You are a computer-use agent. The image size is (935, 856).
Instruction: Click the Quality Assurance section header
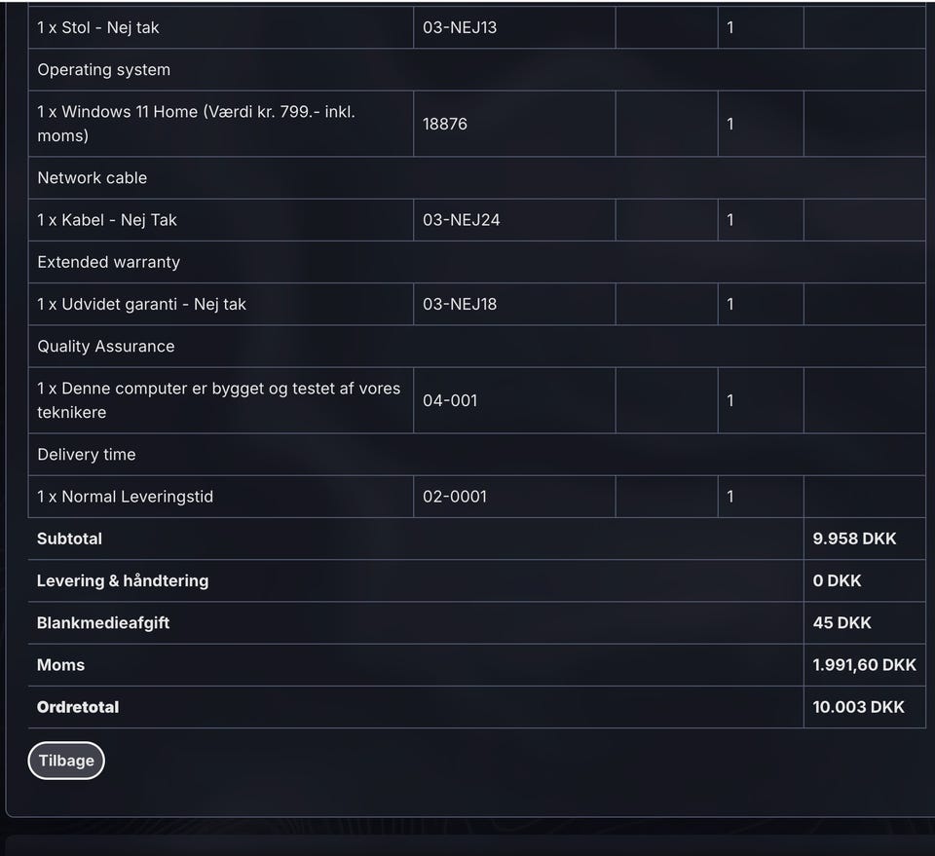coord(106,347)
